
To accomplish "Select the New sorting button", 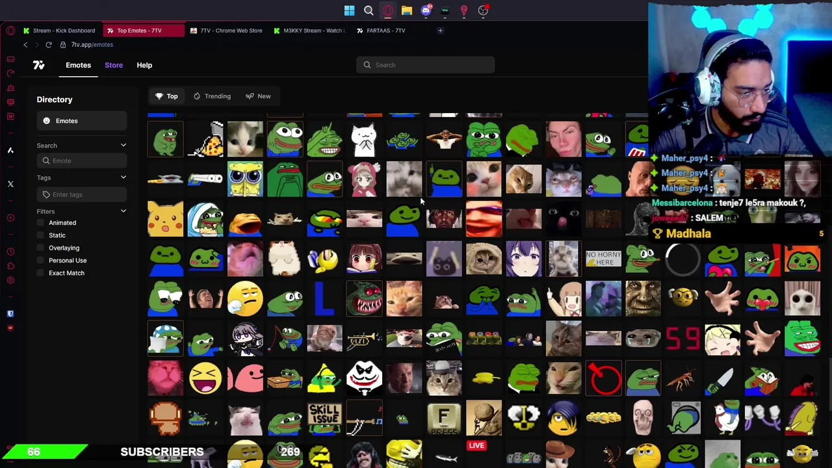I will (258, 96).
